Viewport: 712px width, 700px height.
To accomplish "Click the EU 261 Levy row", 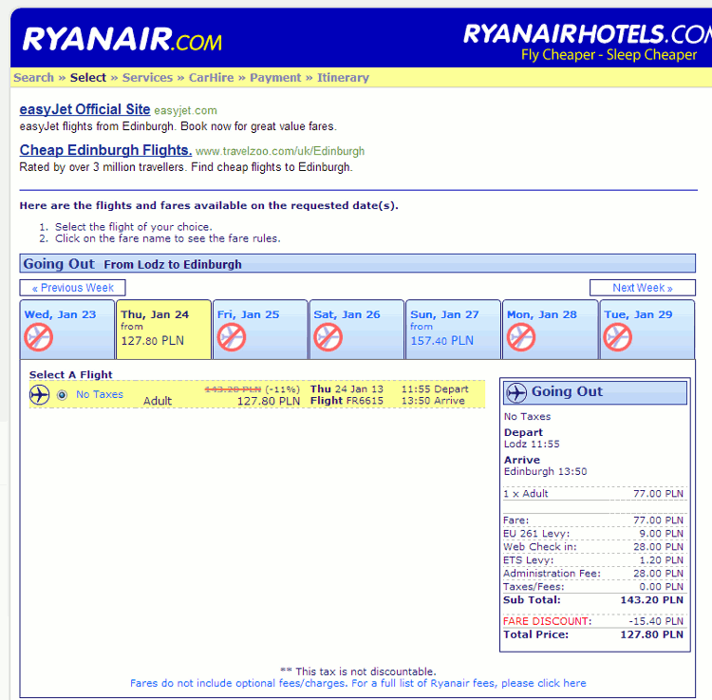I will [x=593, y=534].
